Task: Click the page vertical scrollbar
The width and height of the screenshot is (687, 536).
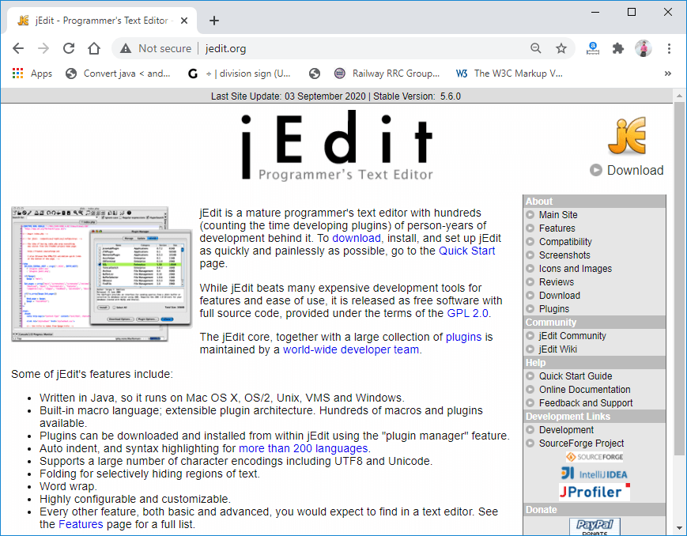Action: pos(679,277)
